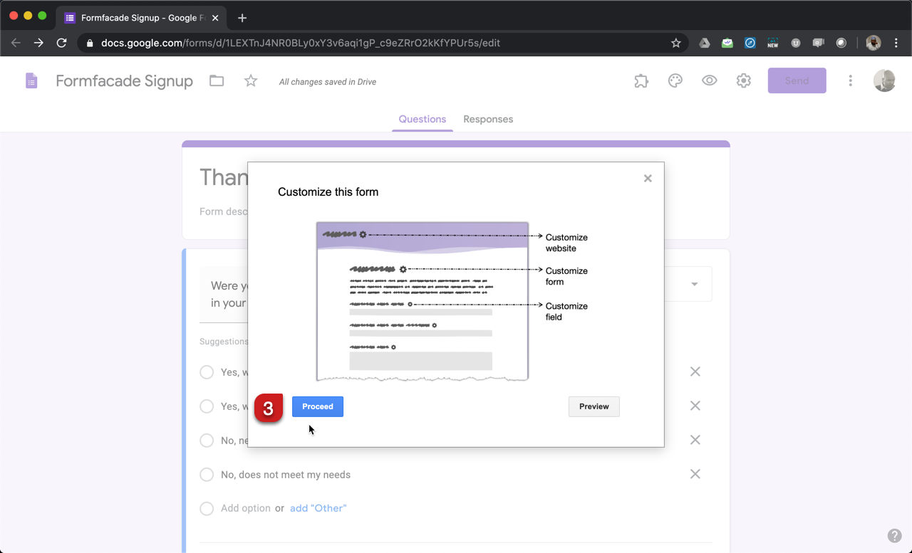Click Proceed in the Customize dialog

(x=317, y=406)
